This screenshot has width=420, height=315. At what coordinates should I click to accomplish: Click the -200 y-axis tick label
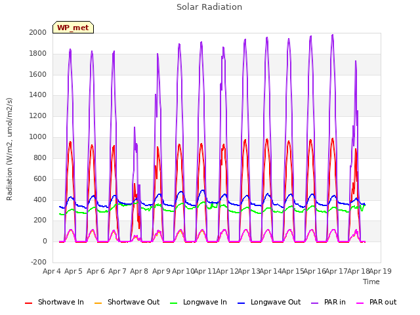[39, 262]
